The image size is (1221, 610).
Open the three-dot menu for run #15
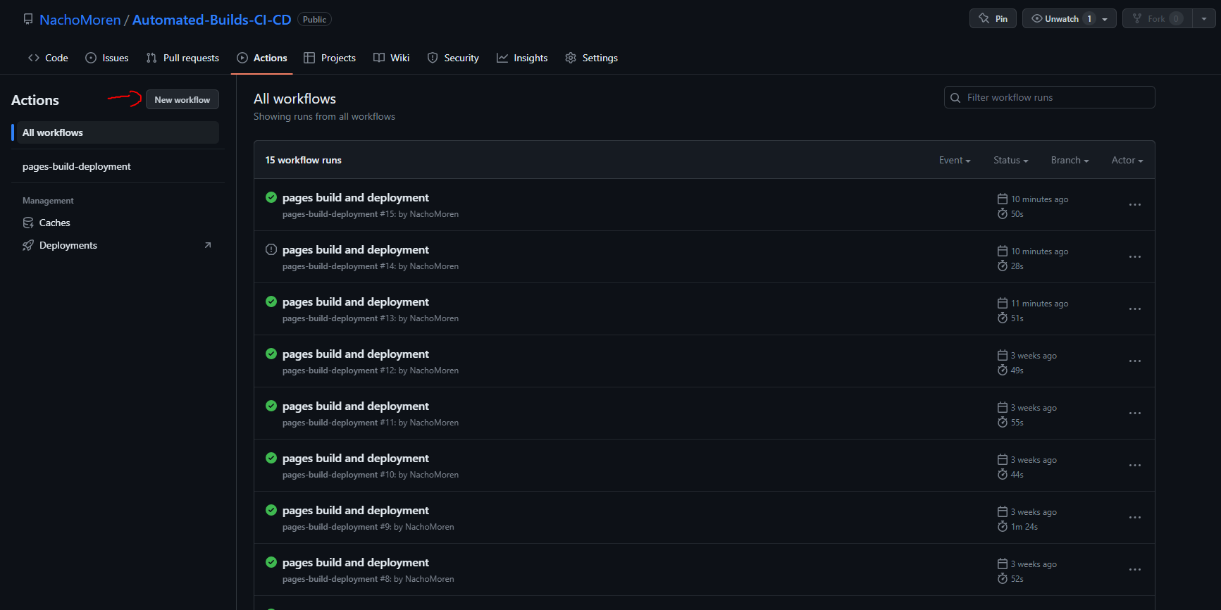[1135, 205]
